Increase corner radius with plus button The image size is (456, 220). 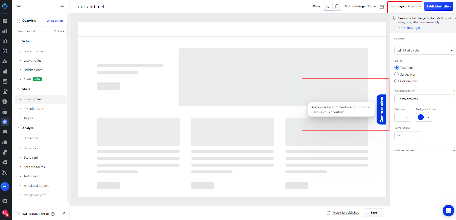tap(418, 136)
